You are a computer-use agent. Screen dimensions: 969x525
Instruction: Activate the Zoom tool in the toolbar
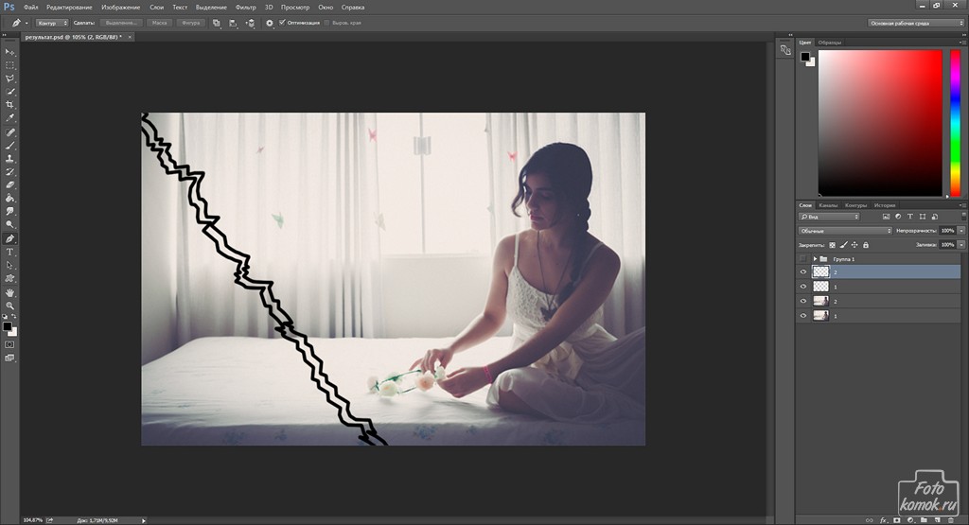click(x=10, y=306)
